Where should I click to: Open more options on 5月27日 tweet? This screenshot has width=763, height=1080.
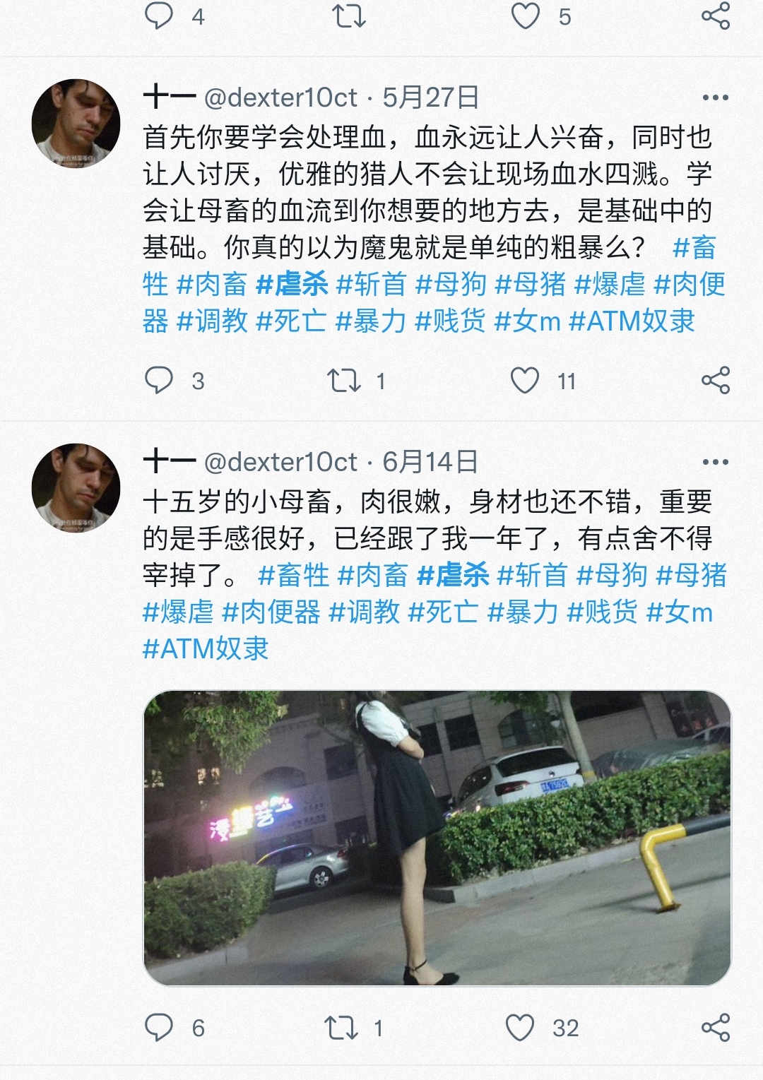pyautogui.click(x=715, y=97)
